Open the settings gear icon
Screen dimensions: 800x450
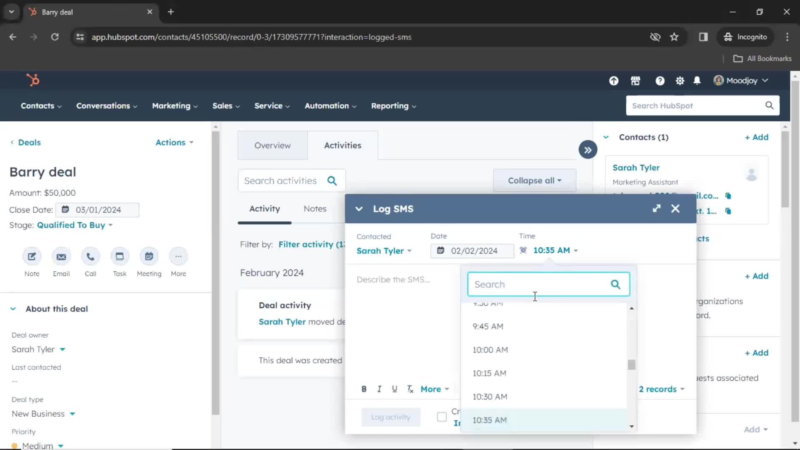[x=680, y=81]
